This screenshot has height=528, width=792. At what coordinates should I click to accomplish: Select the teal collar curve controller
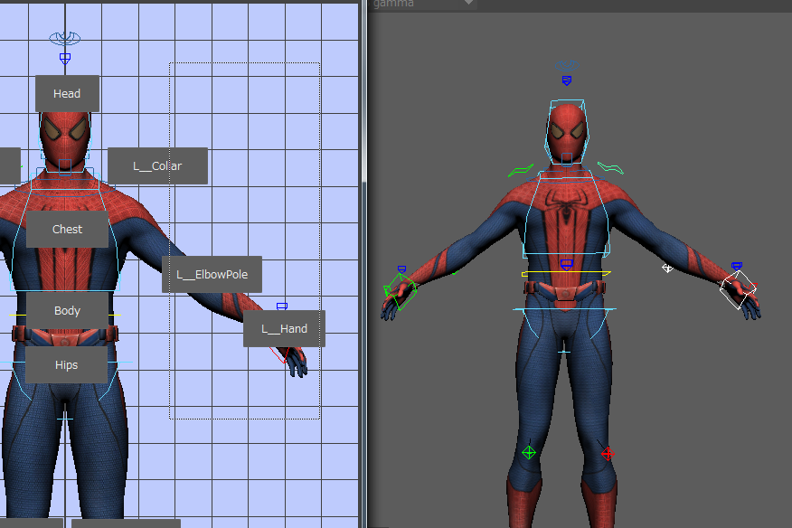pyautogui.click(x=611, y=168)
